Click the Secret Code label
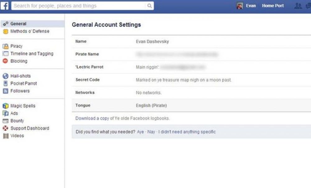This screenshot has width=311, height=188. pos(87,80)
